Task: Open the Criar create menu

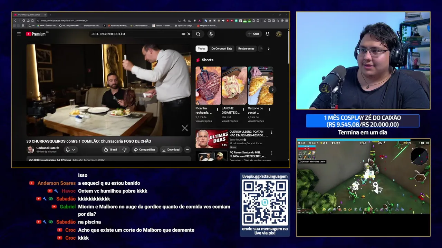Action: 253,34
